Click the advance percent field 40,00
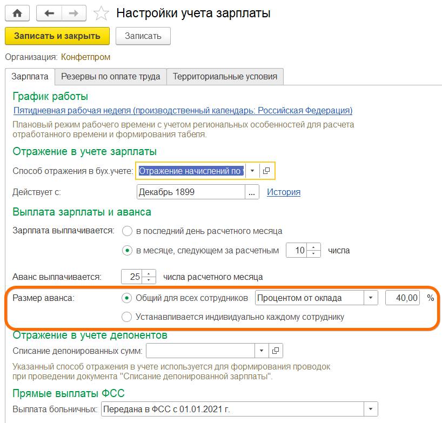442x423 pixels. (x=403, y=298)
